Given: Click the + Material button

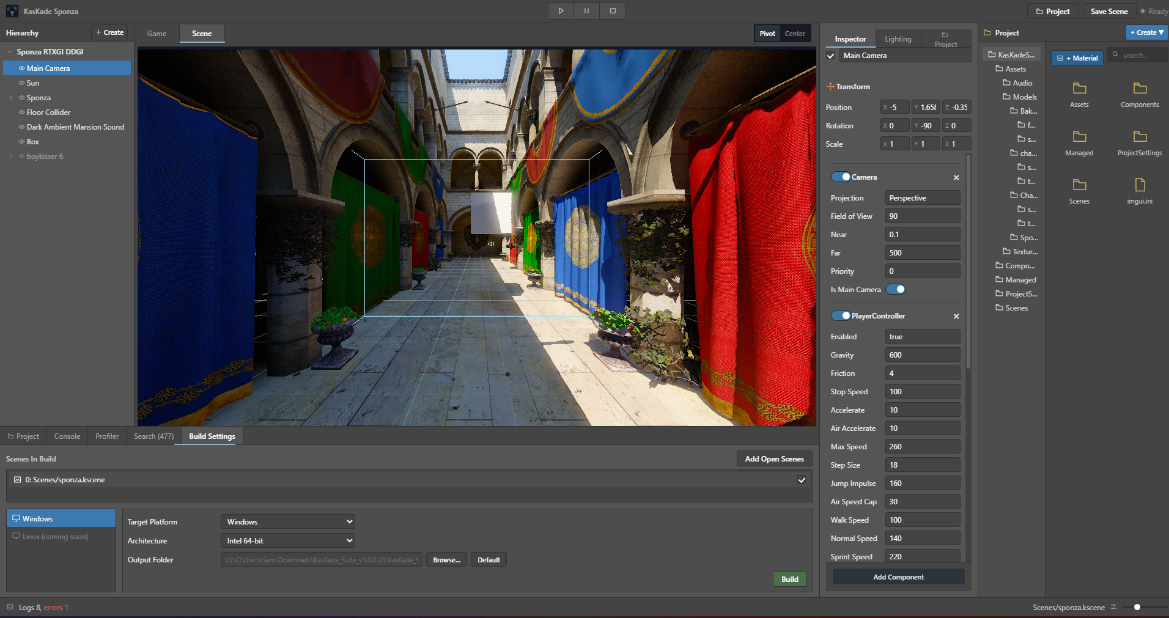Looking at the screenshot, I should pos(1077,58).
